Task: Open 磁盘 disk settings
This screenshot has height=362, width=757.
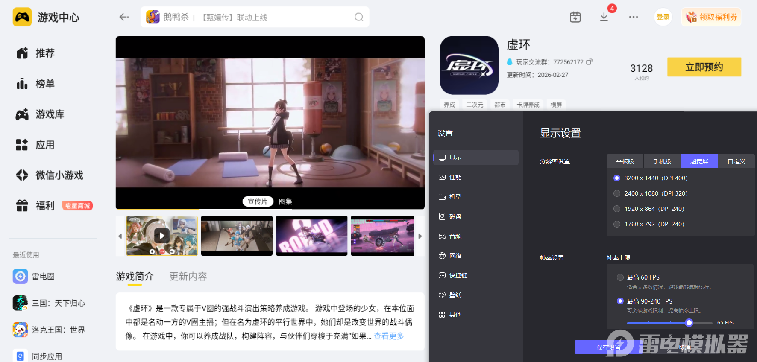Action: (x=476, y=216)
